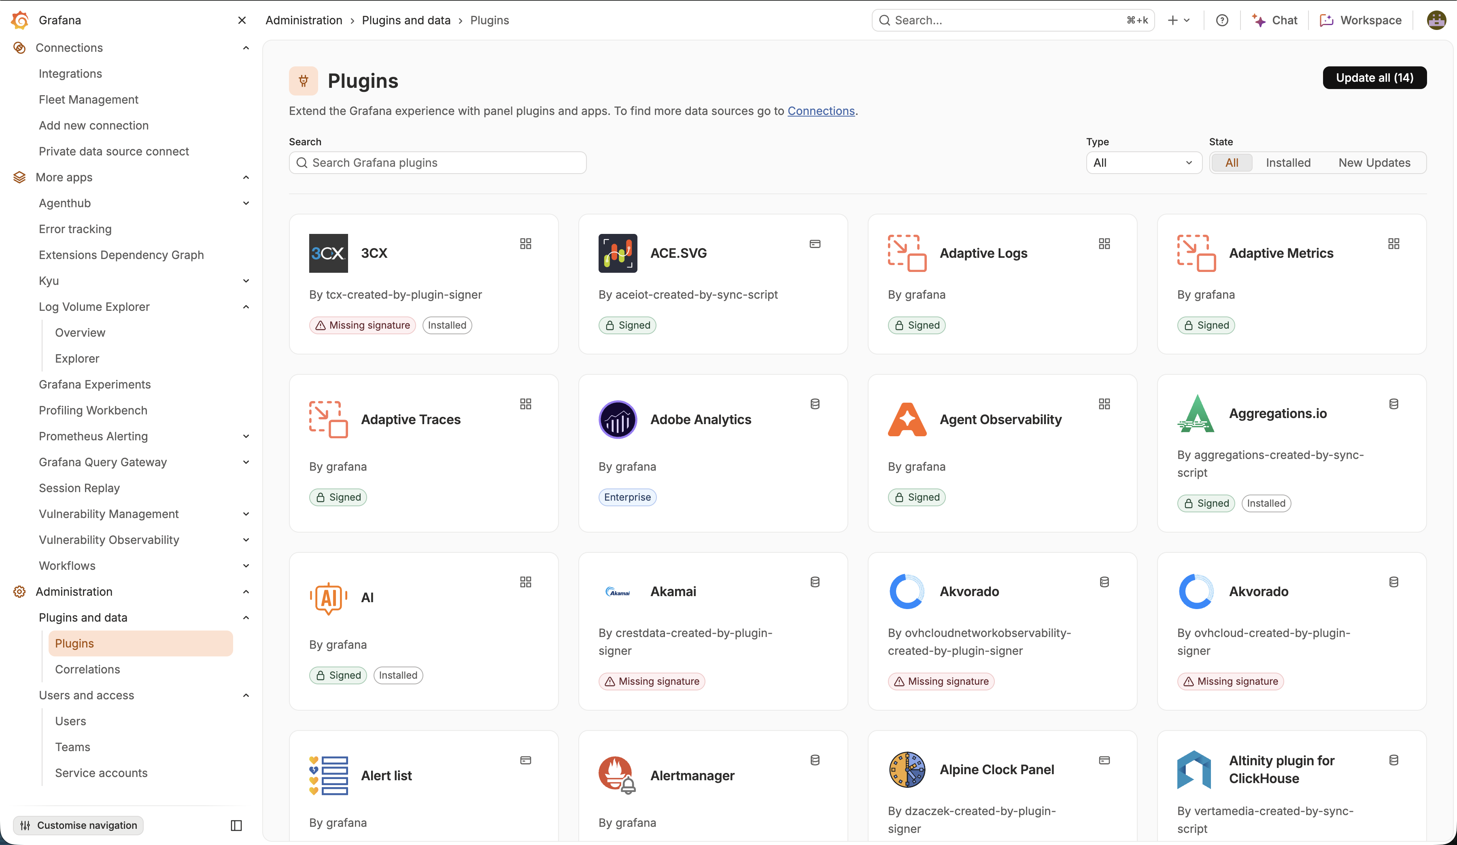This screenshot has width=1457, height=845.
Task: Click the Grafana logo icon
Action: [20, 20]
